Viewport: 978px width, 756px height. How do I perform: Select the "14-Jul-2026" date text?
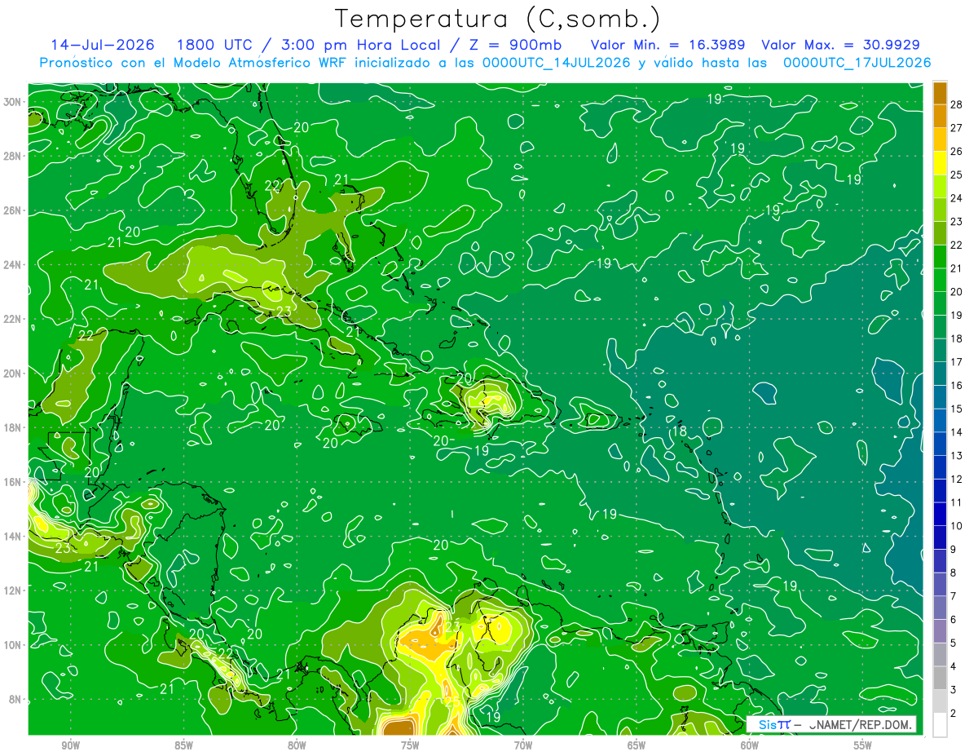point(104,45)
